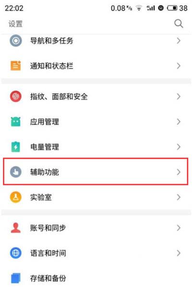This screenshot has width=192, height=287.
Task: Open 账号和同步 settings
Action: point(96,228)
